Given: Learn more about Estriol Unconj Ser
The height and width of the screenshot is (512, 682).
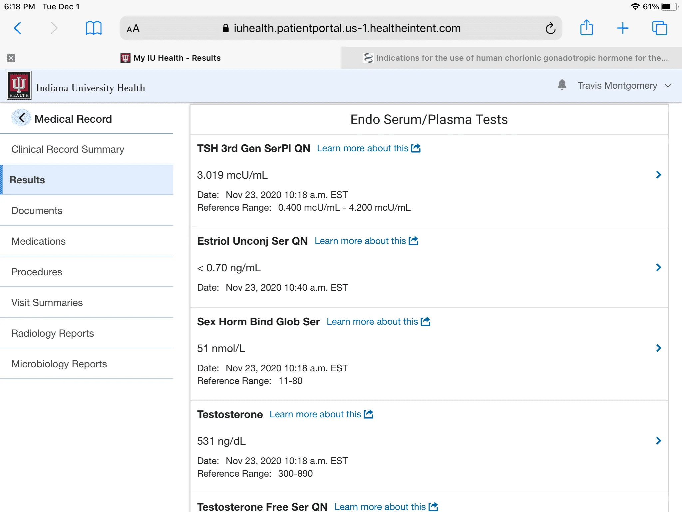Looking at the screenshot, I should point(366,241).
